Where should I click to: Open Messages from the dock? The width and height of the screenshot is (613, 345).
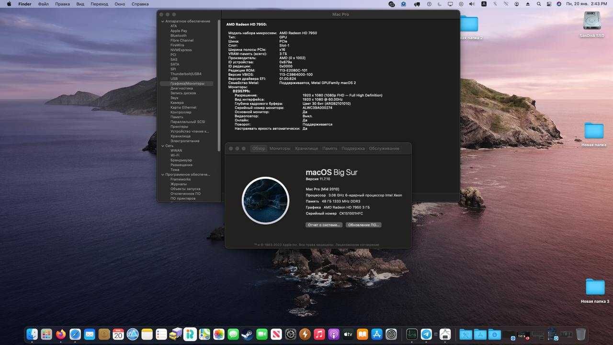point(233,334)
